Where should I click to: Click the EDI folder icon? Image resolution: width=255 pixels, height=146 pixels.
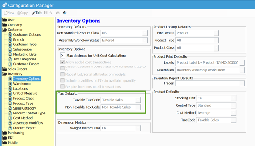tap(4, 137)
